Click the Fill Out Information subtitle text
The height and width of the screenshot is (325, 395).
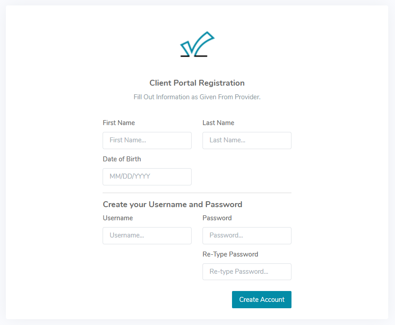point(197,97)
